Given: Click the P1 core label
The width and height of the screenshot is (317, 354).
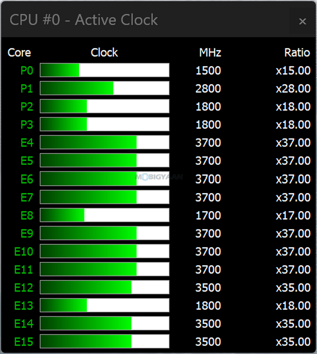Looking at the screenshot, I should [x=27, y=88].
